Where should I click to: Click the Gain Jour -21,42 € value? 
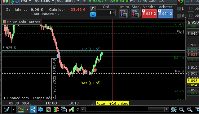point(77,10)
